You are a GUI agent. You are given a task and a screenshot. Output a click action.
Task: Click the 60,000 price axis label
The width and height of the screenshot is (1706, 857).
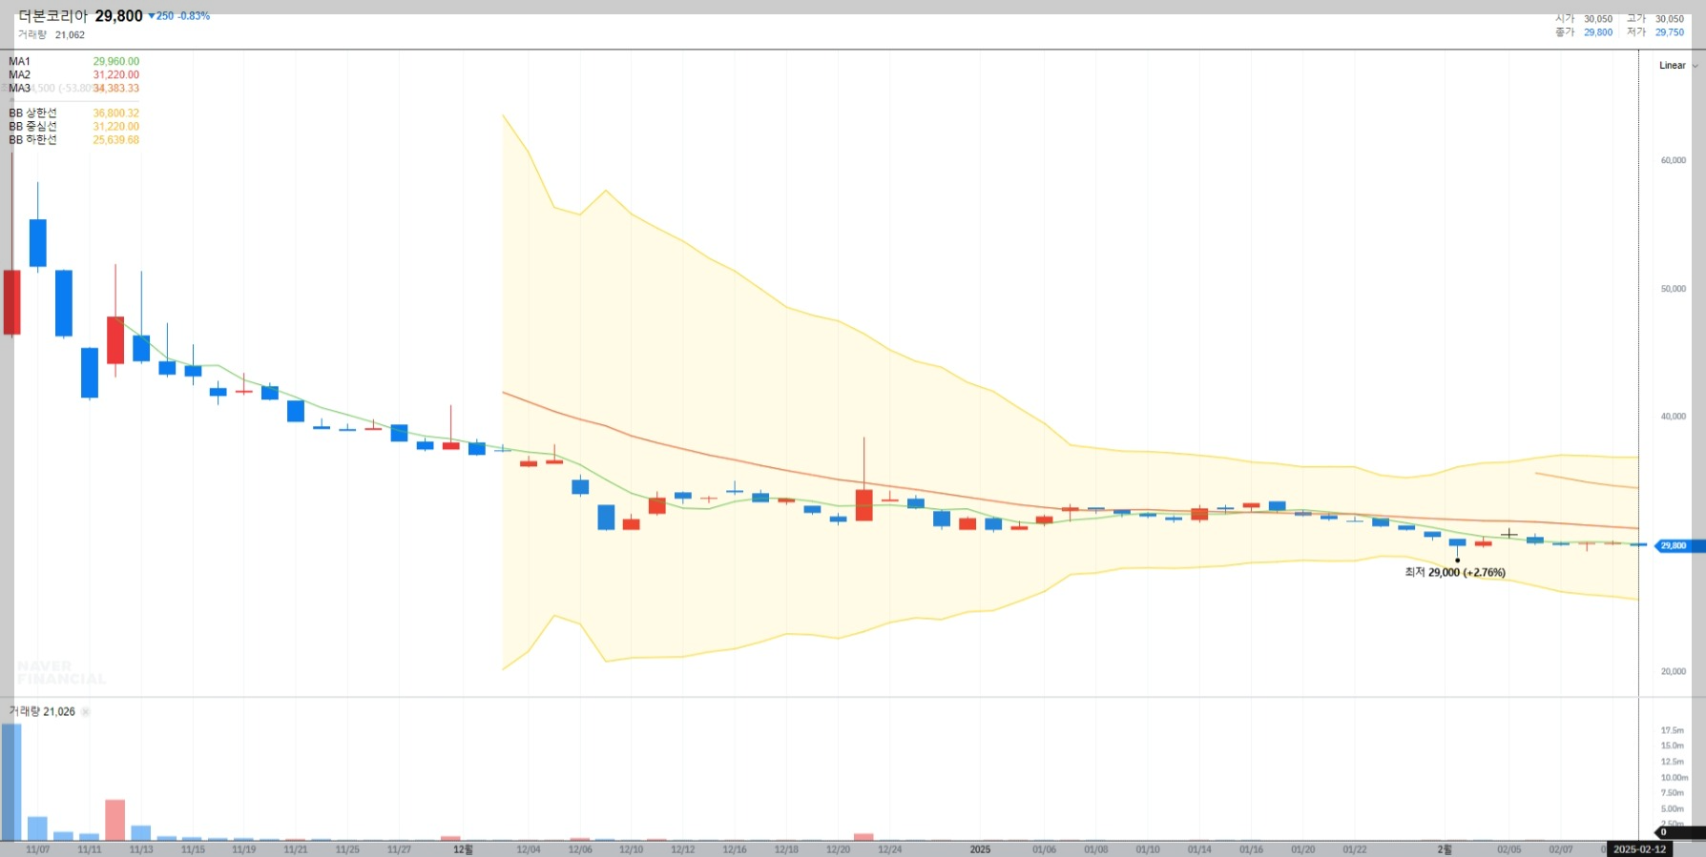1674,160
